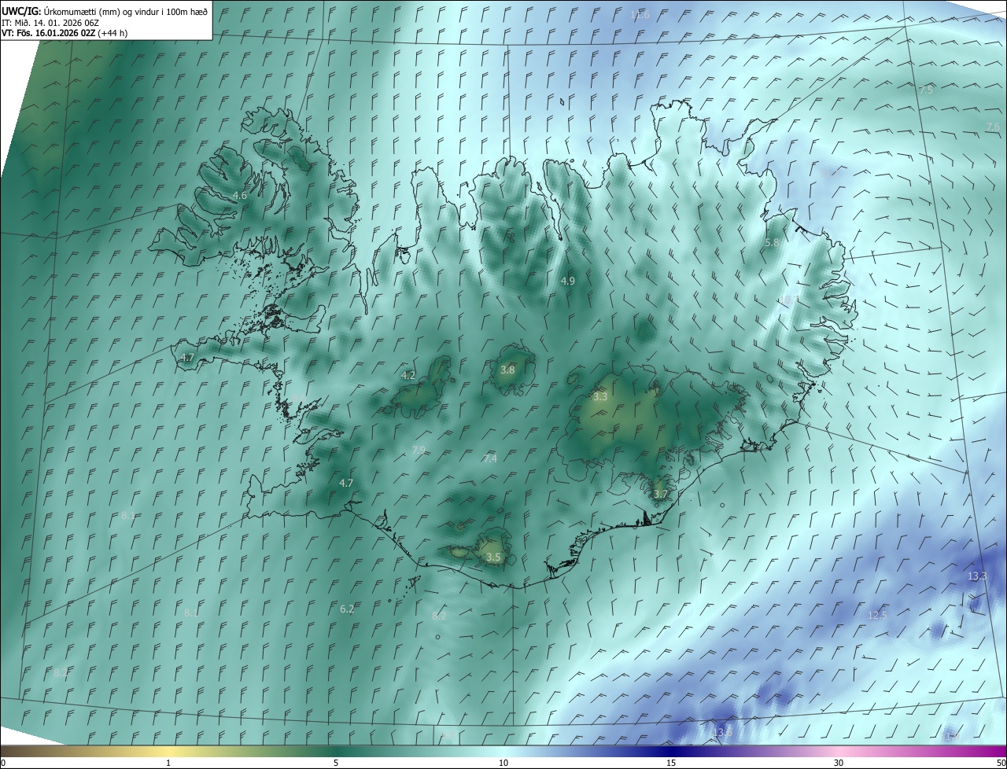The width and height of the screenshot is (1007, 769).
Task: Click the 3.8 value on Hofsjökull glacier
Action: [x=508, y=370]
